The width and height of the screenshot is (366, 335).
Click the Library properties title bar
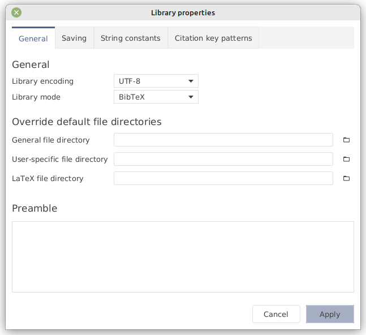point(183,12)
